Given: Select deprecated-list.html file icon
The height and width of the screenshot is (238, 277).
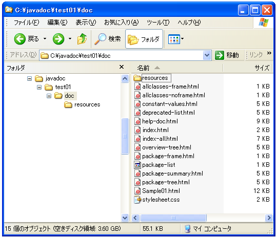Looking at the screenshot, I should point(137,113).
